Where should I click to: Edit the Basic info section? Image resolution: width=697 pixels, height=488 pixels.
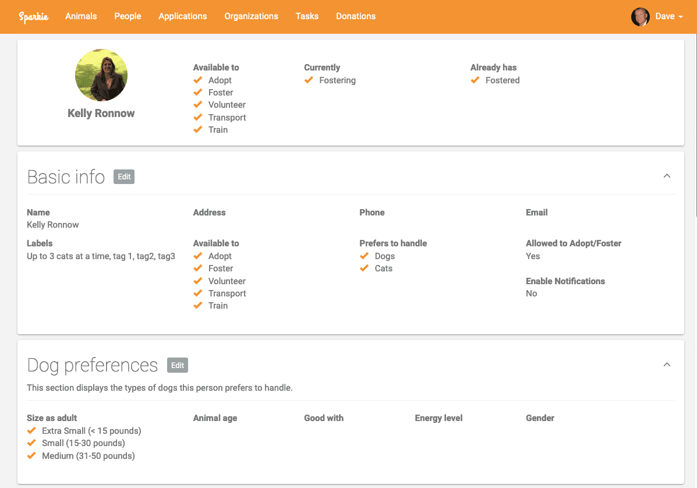point(124,176)
